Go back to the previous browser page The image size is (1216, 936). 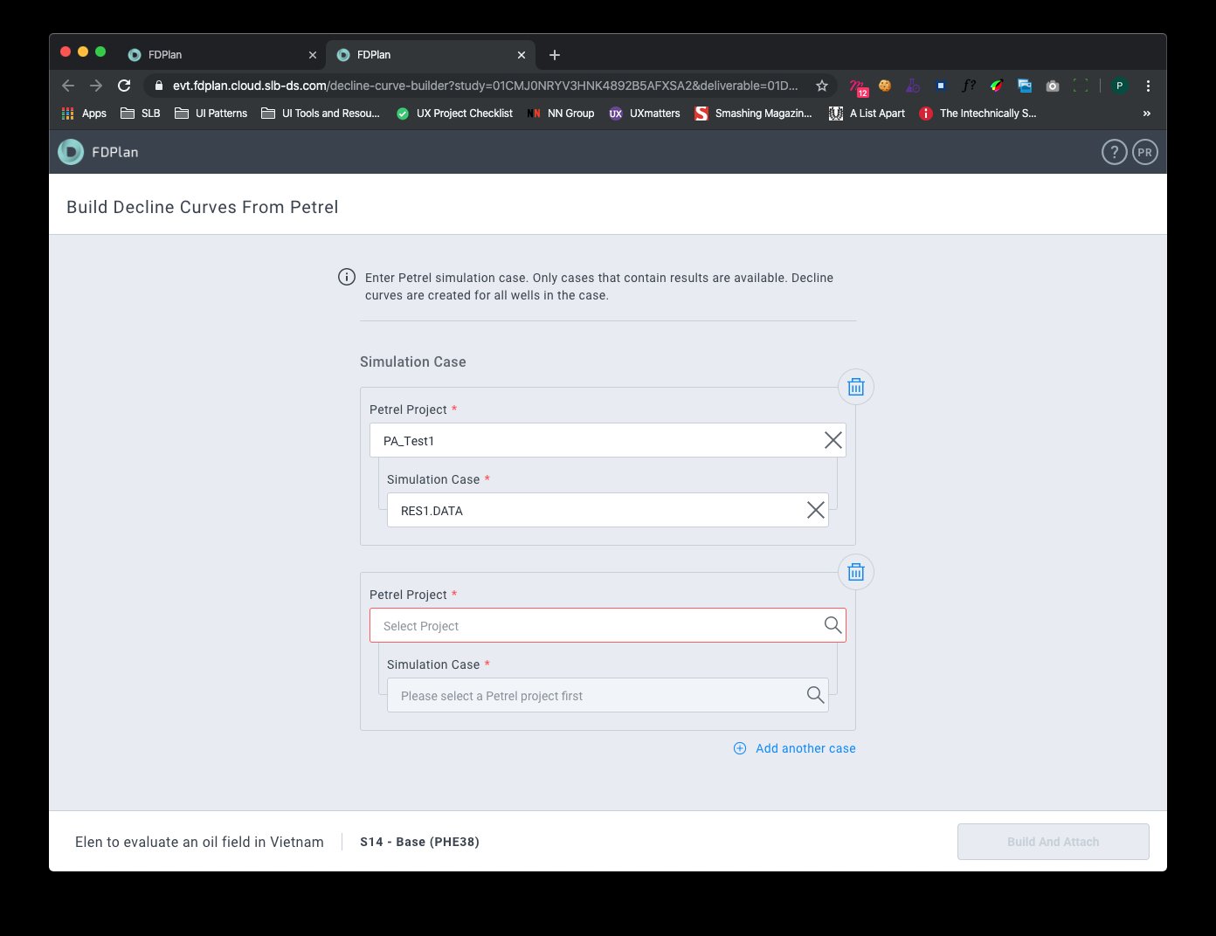coord(68,86)
